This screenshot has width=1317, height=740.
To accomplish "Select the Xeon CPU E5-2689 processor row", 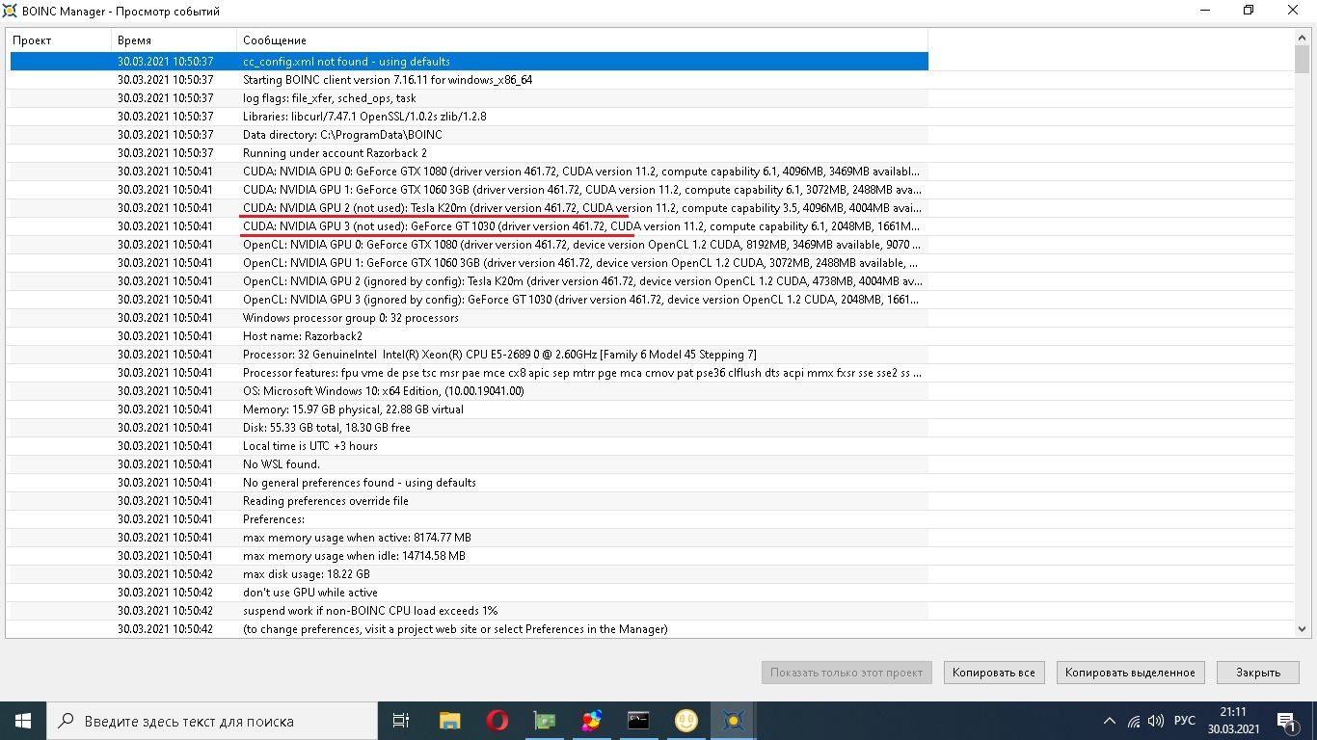I will point(469,355).
